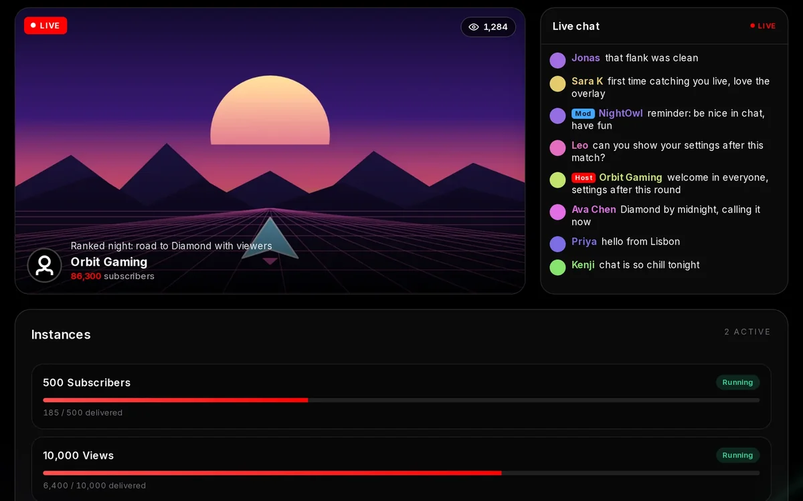Viewport: 803px width, 501px height.
Task: Open the 500 Subscribers instance title
Action: [x=87, y=383]
